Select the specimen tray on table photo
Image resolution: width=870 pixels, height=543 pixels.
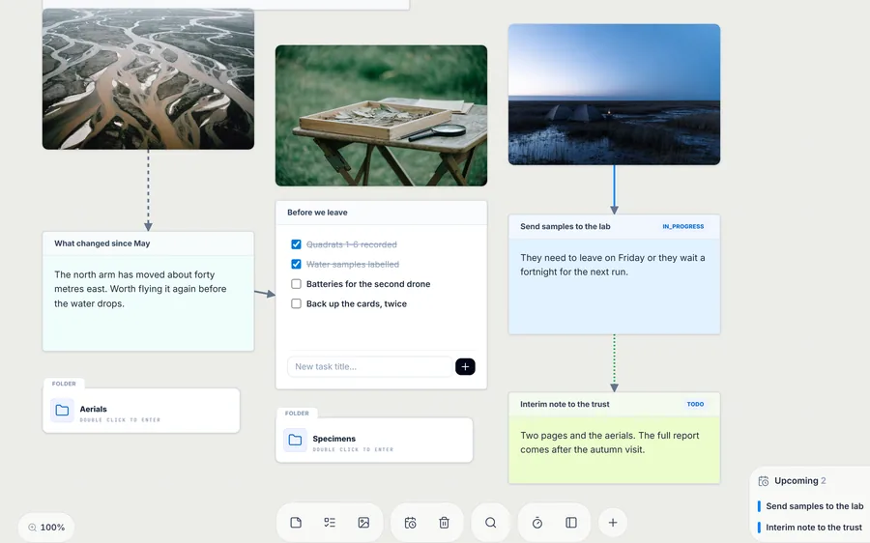pos(381,115)
